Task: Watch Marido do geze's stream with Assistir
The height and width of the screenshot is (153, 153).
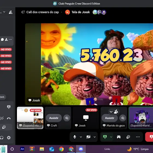Action: [x=110, y=118]
